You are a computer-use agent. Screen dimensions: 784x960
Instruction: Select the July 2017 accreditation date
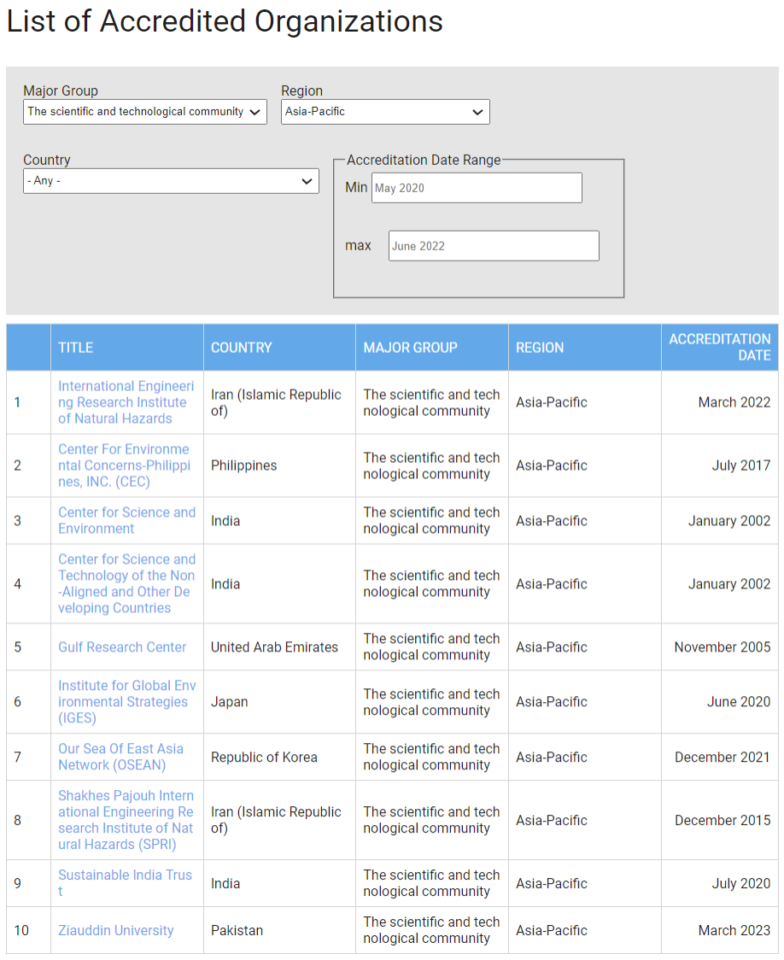coord(740,465)
